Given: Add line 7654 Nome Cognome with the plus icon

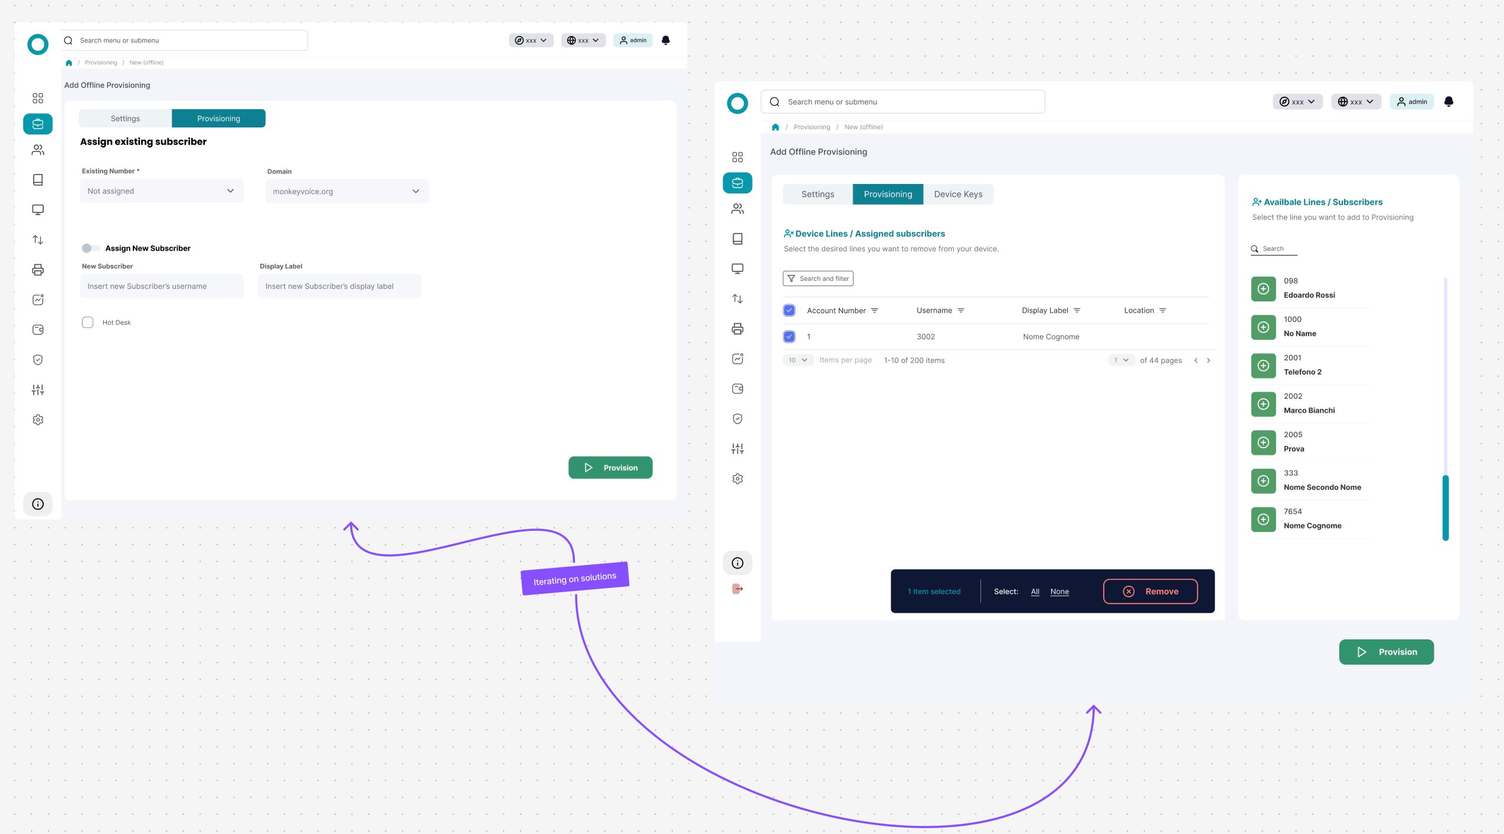Looking at the screenshot, I should pyautogui.click(x=1263, y=519).
